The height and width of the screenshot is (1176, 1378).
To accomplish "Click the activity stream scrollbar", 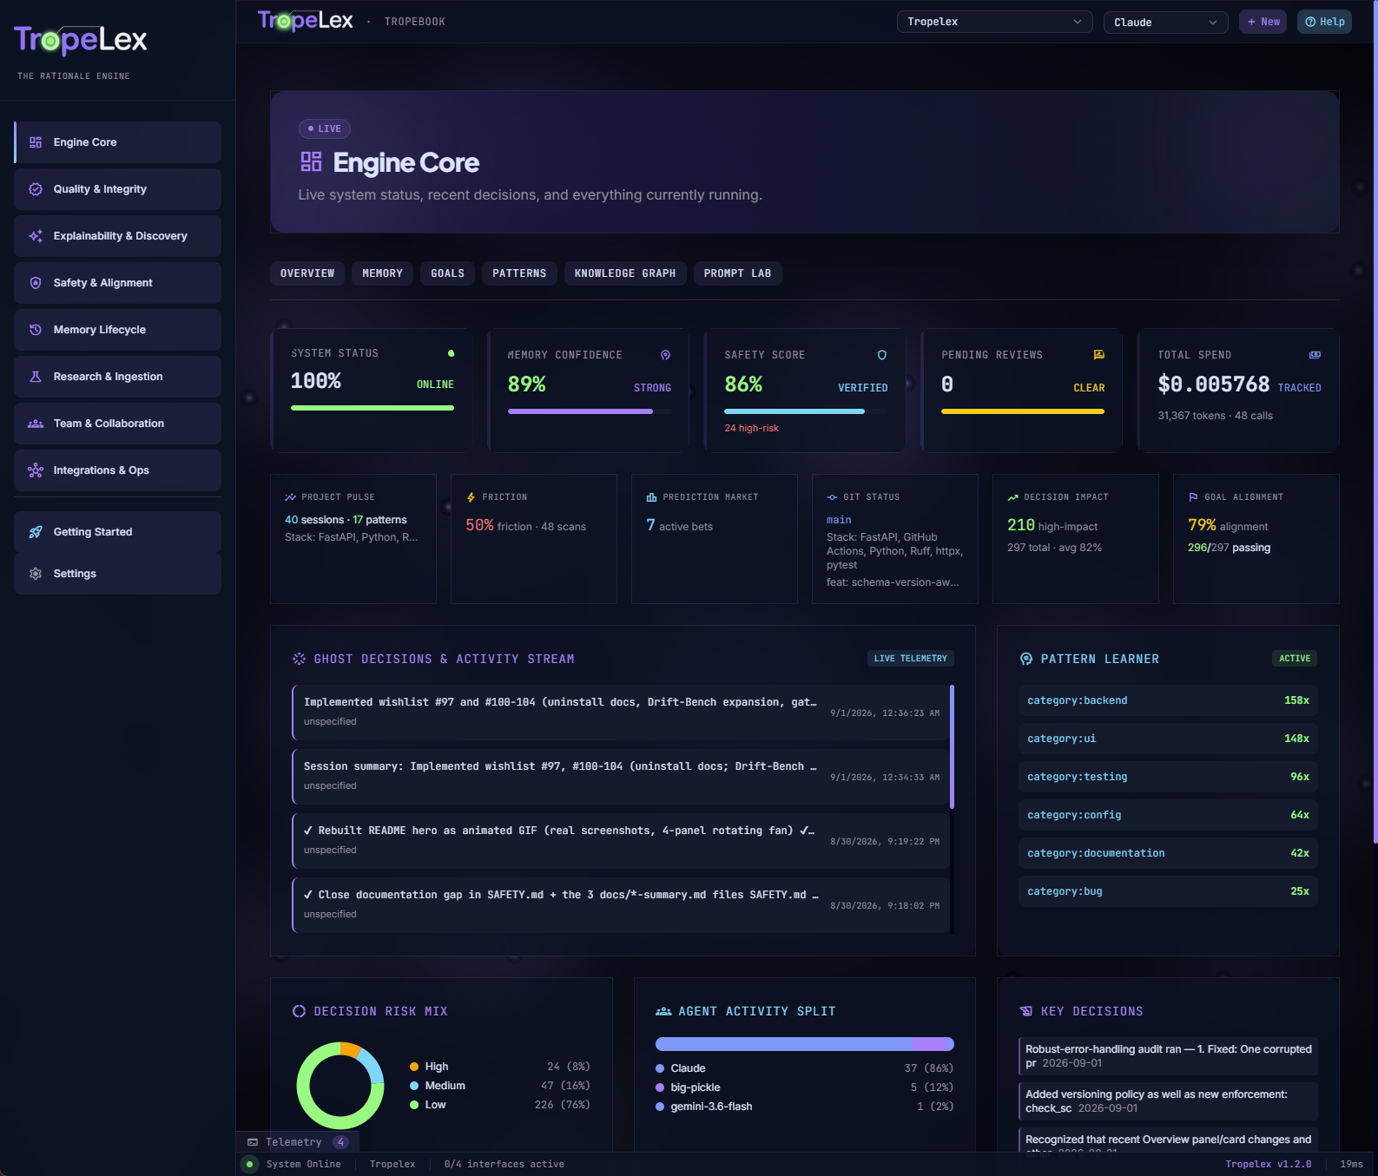I will (x=953, y=746).
